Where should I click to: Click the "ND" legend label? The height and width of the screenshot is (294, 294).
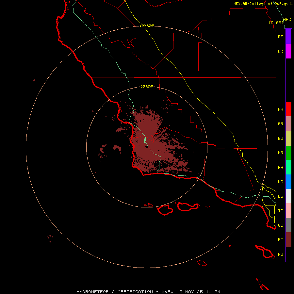(x=280, y=254)
